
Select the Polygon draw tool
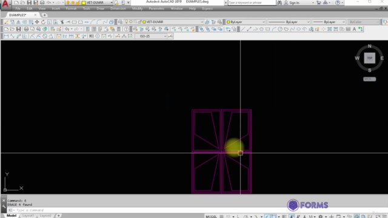[261, 29]
